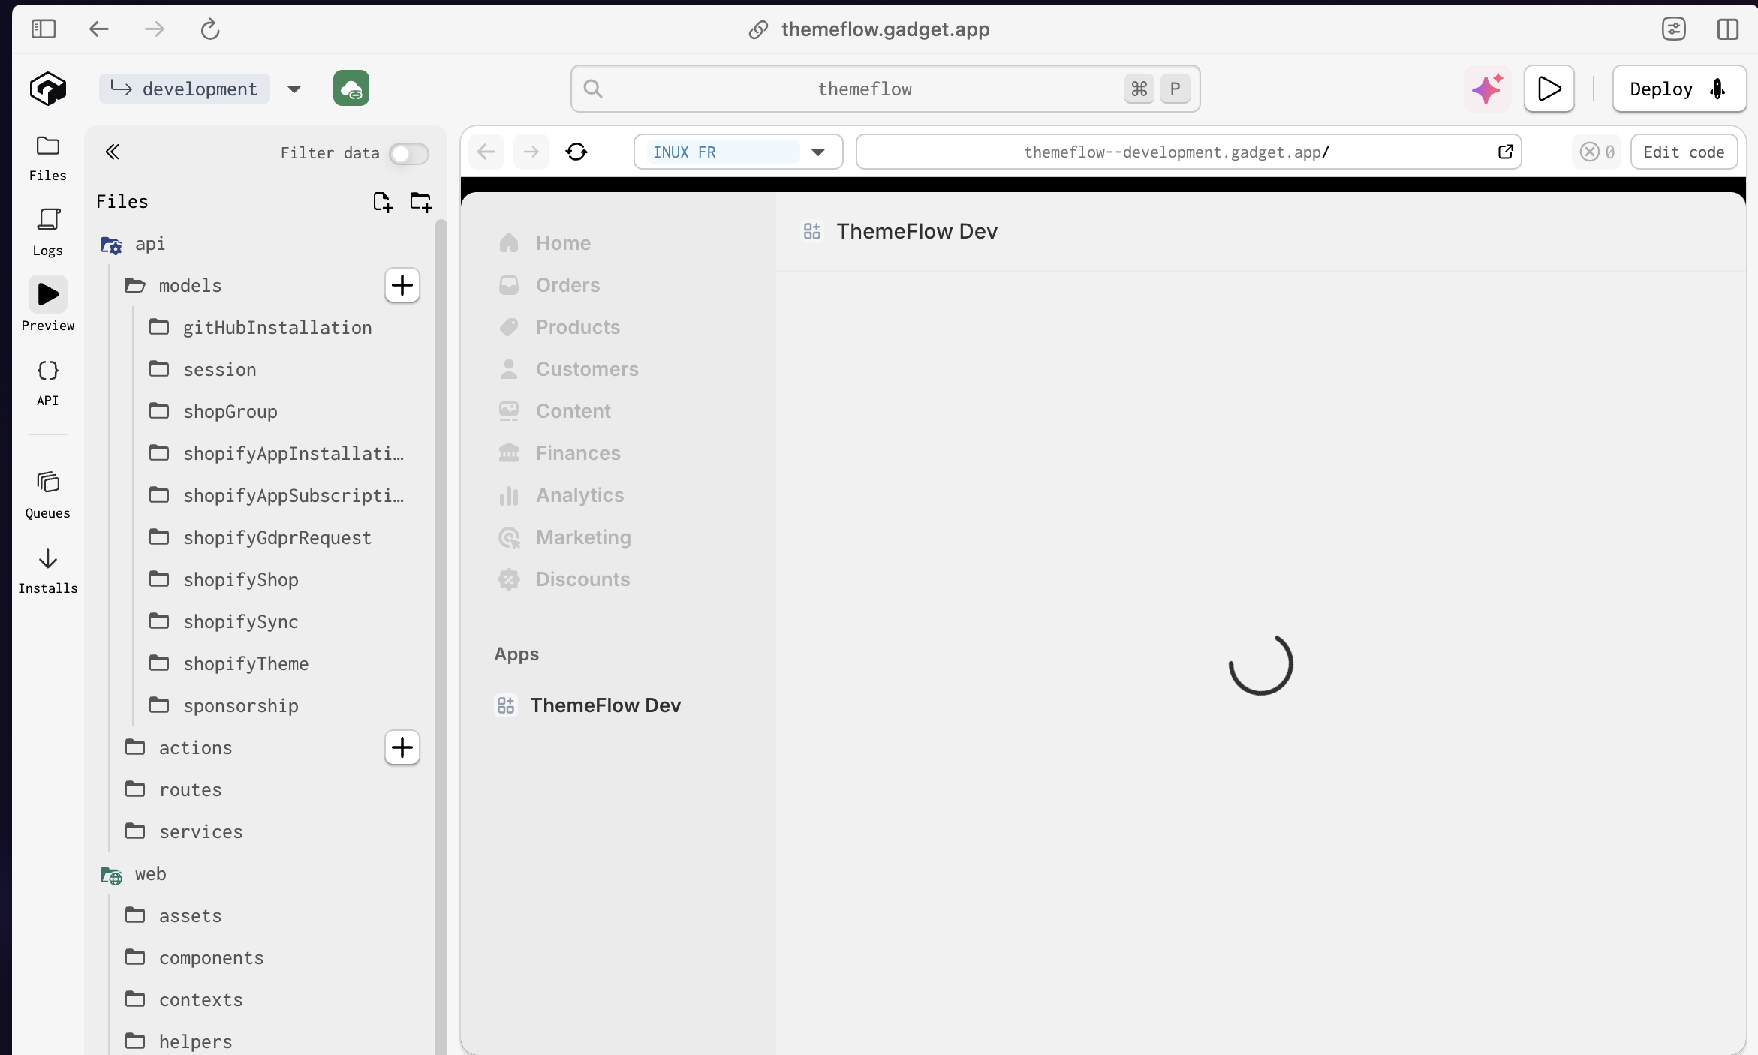Viewport: 1758px width, 1055px height.
Task: Toggle the browser sidebar icon
Action: (44, 29)
